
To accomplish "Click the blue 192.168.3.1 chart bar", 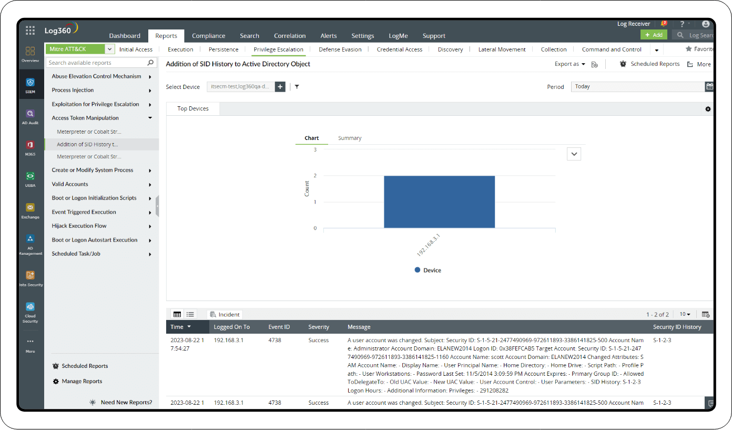I will click(439, 202).
